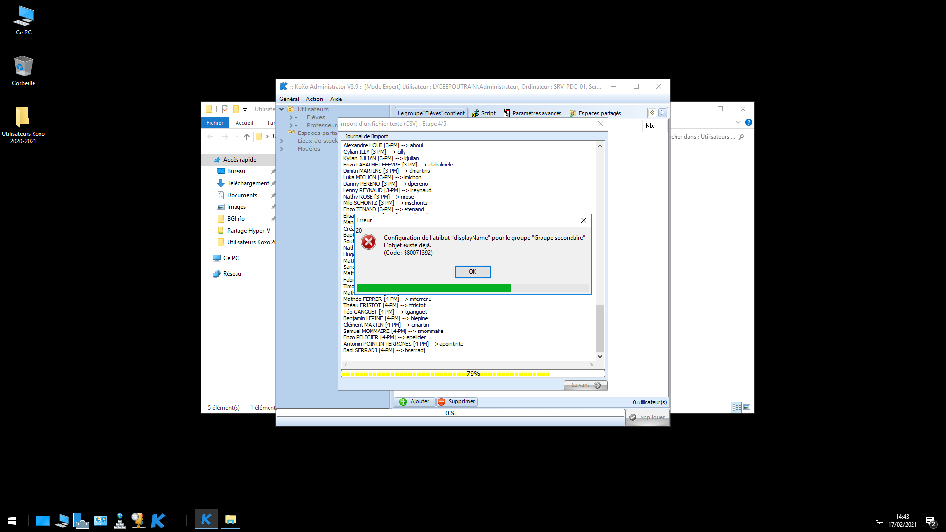The height and width of the screenshot is (532, 946).
Task: Select Espaces partagés in KoXo tree
Action: (317, 133)
